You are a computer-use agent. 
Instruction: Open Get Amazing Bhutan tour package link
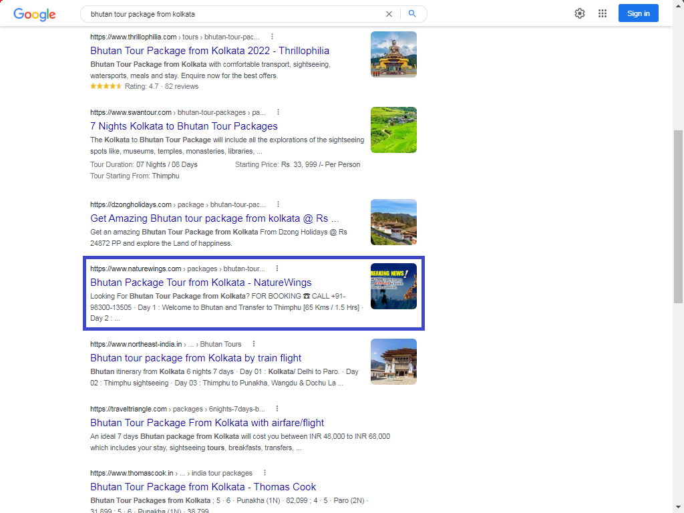tap(214, 218)
